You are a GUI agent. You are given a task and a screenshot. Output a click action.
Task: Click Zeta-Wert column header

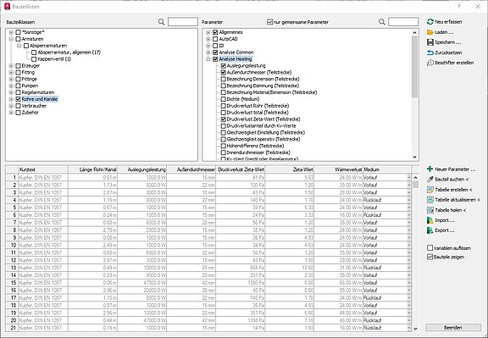(x=290, y=169)
